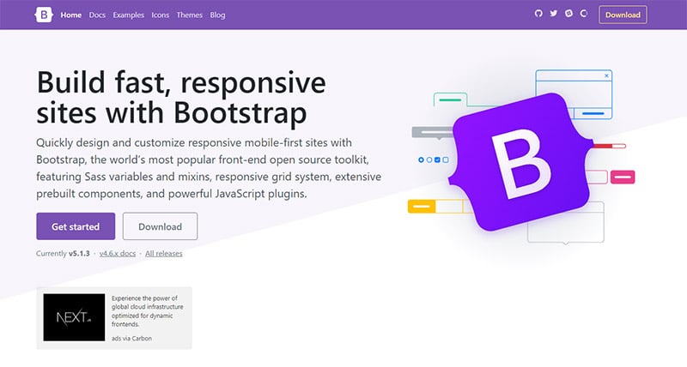Click the paragraph starting 'Quickly design and customize'

click(209, 168)
